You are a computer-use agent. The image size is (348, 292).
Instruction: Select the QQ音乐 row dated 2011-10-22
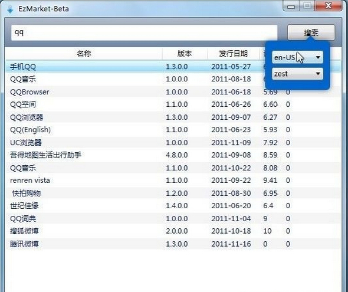pyautogui.click(x=173, y=168)
